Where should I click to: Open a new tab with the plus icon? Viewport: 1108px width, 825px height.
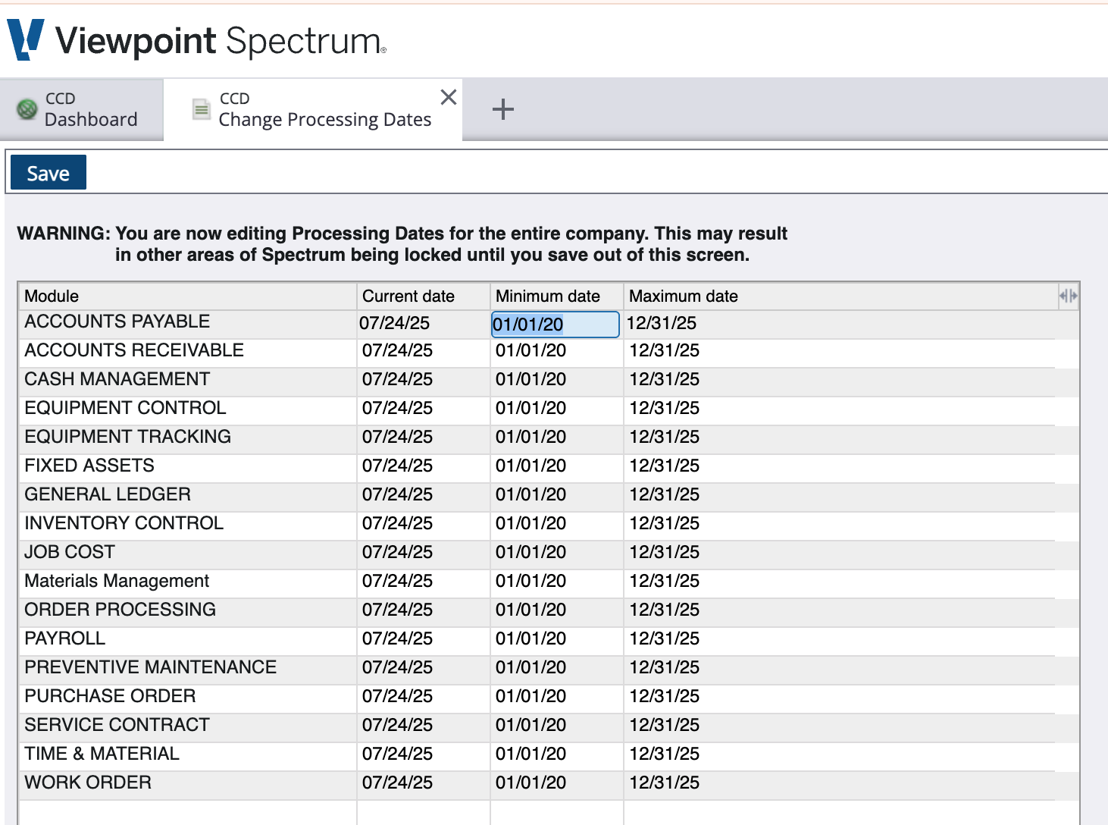[x=503, y=109]
